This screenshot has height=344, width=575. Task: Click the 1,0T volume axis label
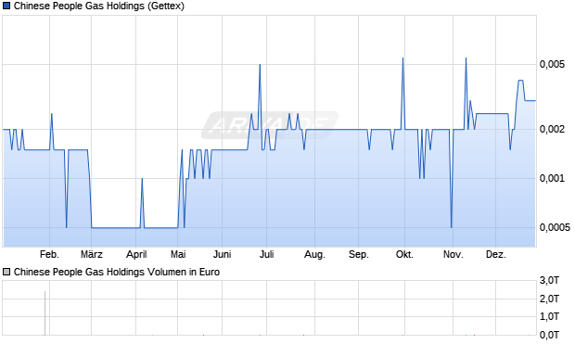click(x=549, y=316)
